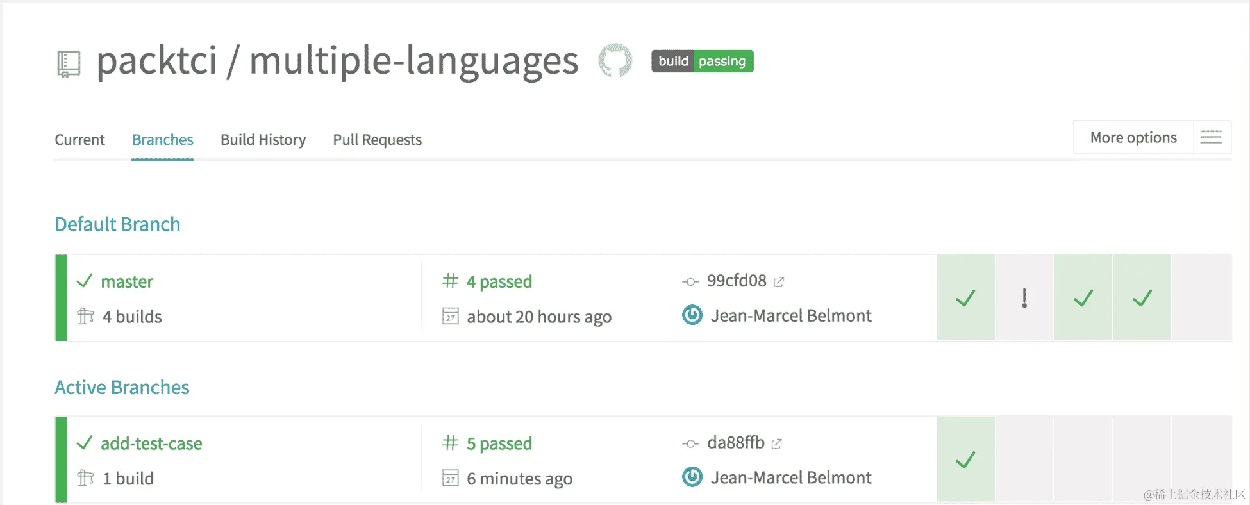Open the Pull Requests tab
Viewport: 1250px width, 505px height.
377,140
